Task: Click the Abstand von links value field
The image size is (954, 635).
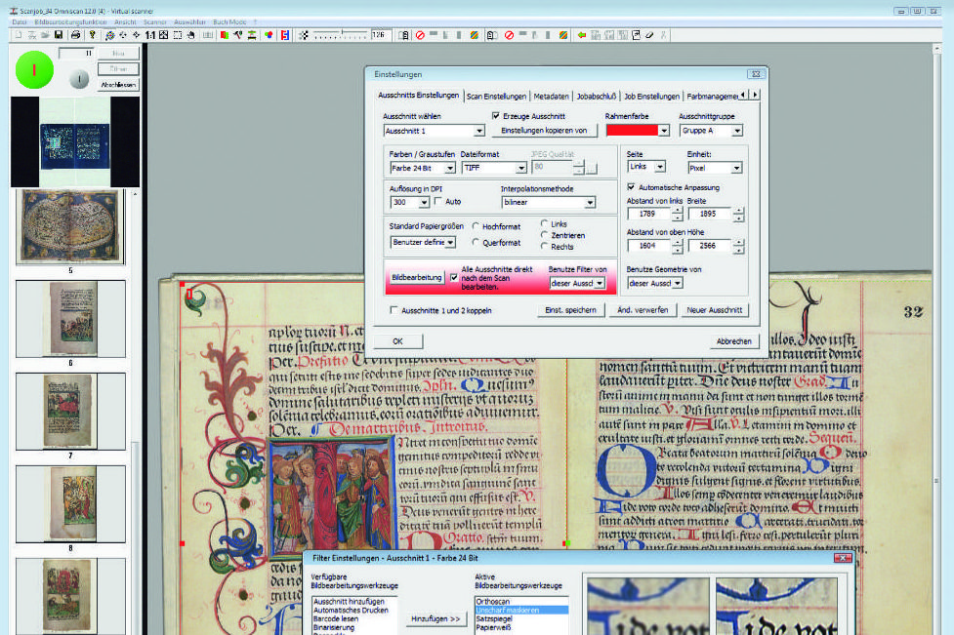Action: (648, 214)
